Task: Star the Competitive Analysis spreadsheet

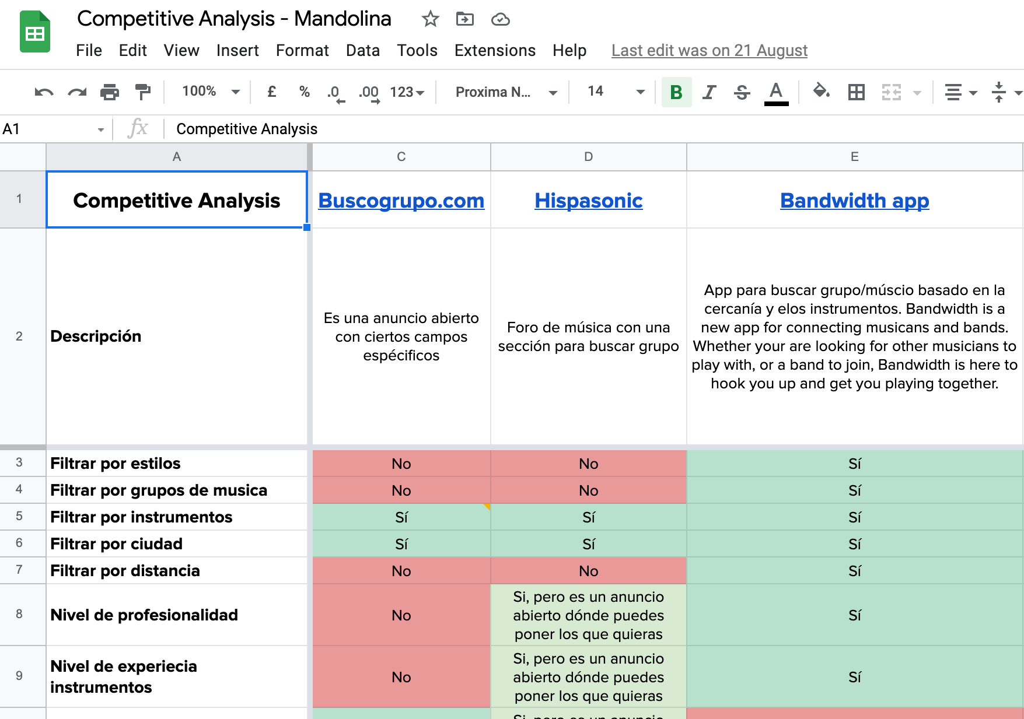Action: coord(430,19)
